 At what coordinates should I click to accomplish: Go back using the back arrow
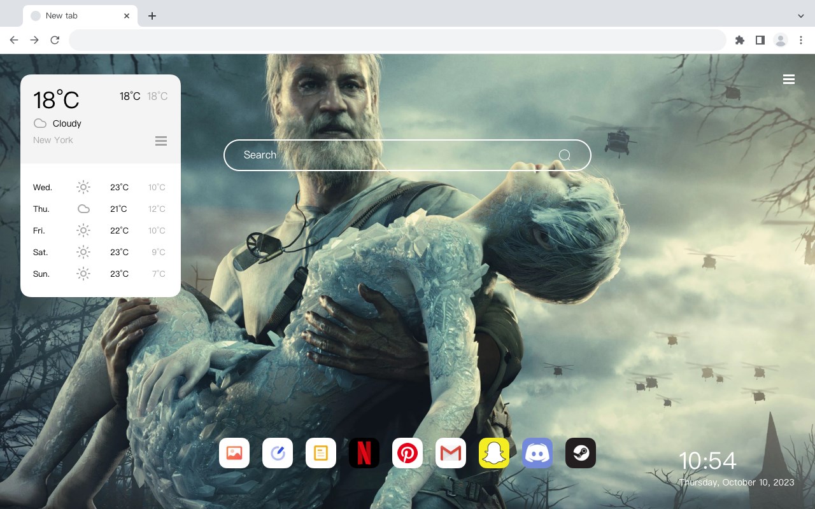(14, 40)
